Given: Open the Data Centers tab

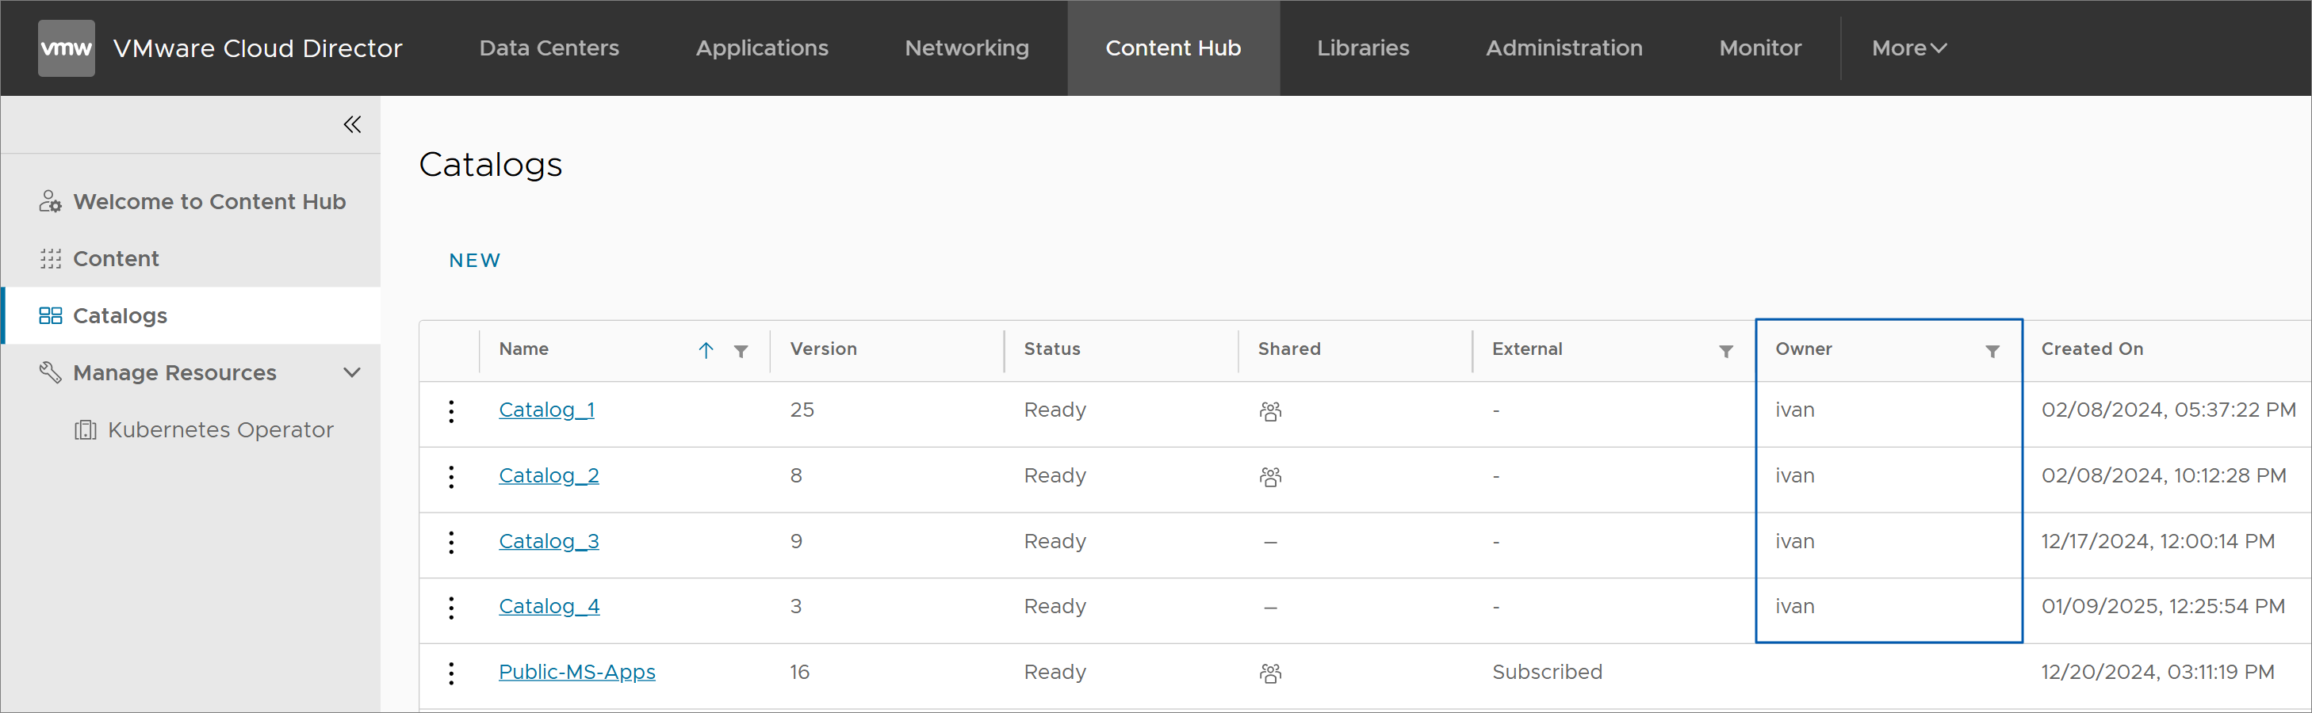Looking at the screenshot, I should [x=549, y=48].
